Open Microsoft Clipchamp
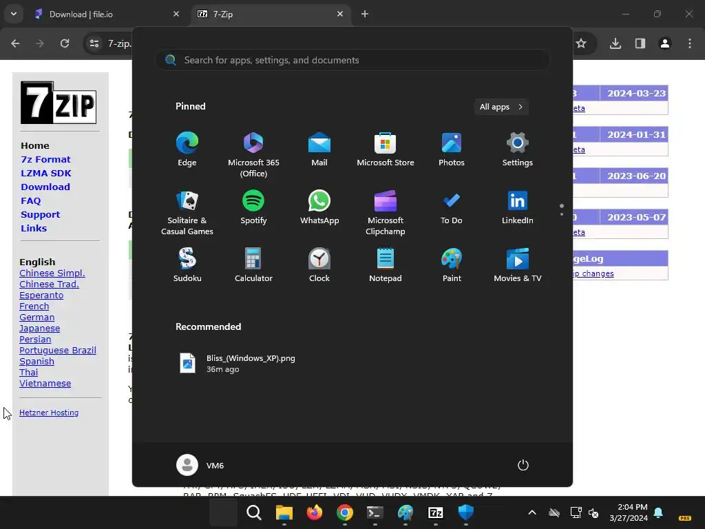Screen dimensions: 705x529 coord(386,212)
